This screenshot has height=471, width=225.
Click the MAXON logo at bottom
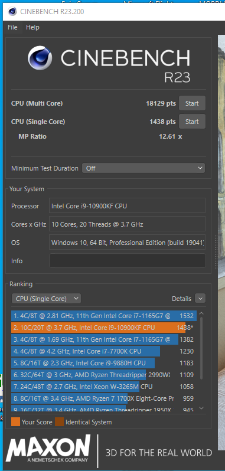pyautogui.click(x=48, y=449)
